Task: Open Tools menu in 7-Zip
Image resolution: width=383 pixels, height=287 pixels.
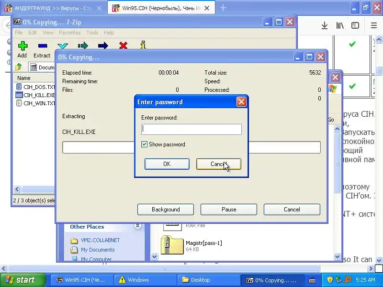Action: coord(92,33)
